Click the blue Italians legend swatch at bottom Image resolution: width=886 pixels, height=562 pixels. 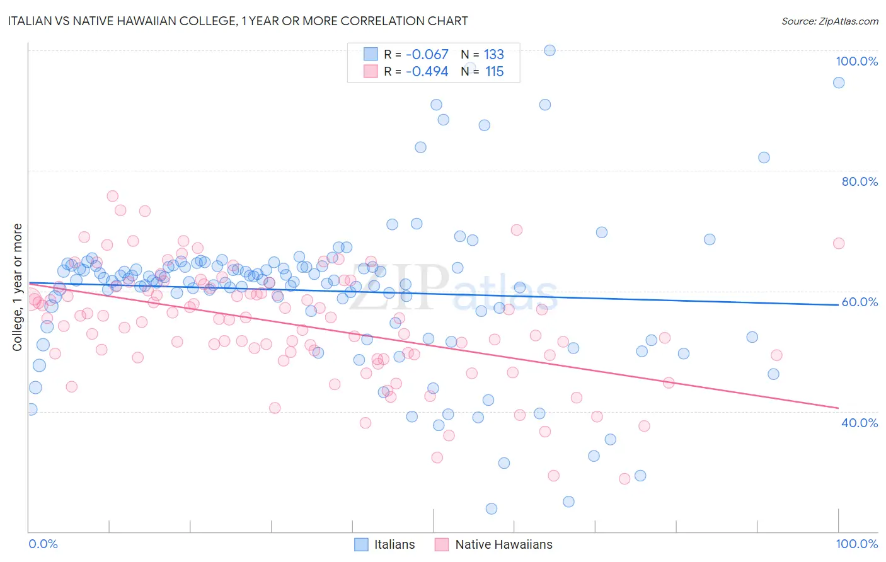[x=361, y=544]
